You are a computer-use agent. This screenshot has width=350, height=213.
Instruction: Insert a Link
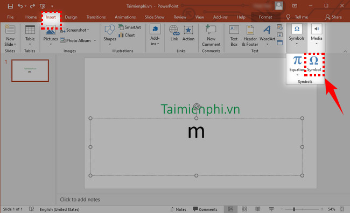tap(174, 33)
